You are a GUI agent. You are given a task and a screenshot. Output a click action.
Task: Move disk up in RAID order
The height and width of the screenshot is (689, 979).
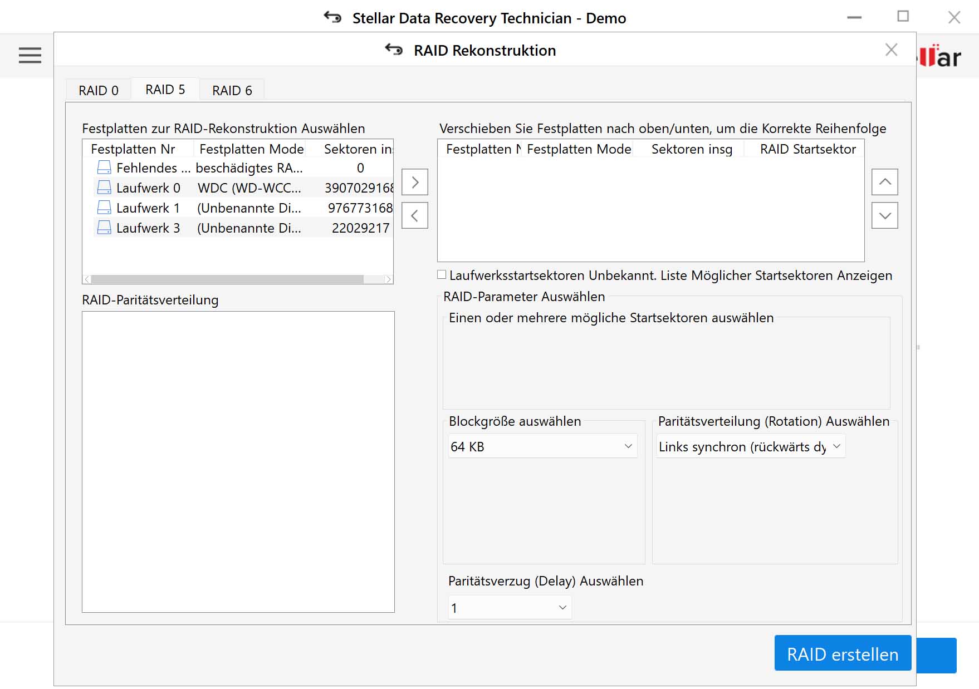(885, 182)
